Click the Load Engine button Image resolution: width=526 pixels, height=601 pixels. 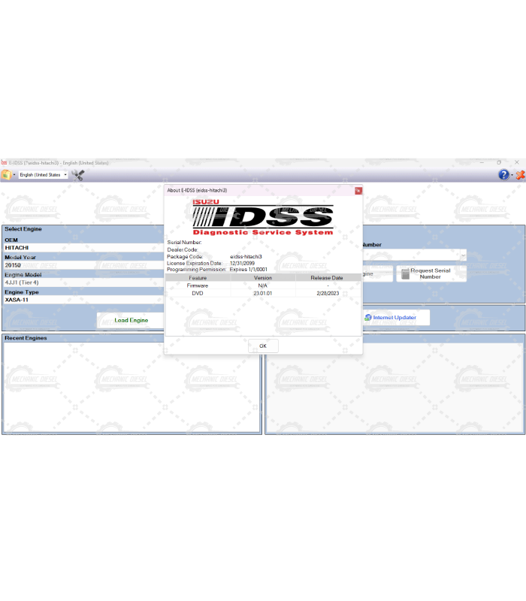[x=131, y=320]
